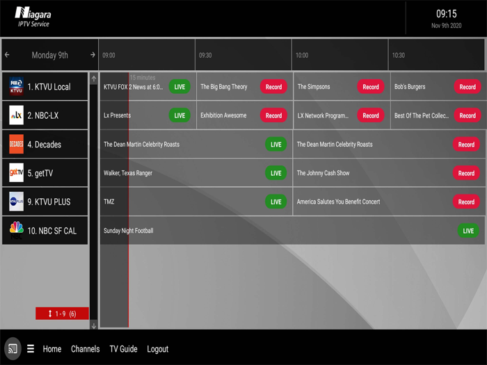Open TMZ program entry
This screenshot has height=365, width=487.
[x=196, y=202]
